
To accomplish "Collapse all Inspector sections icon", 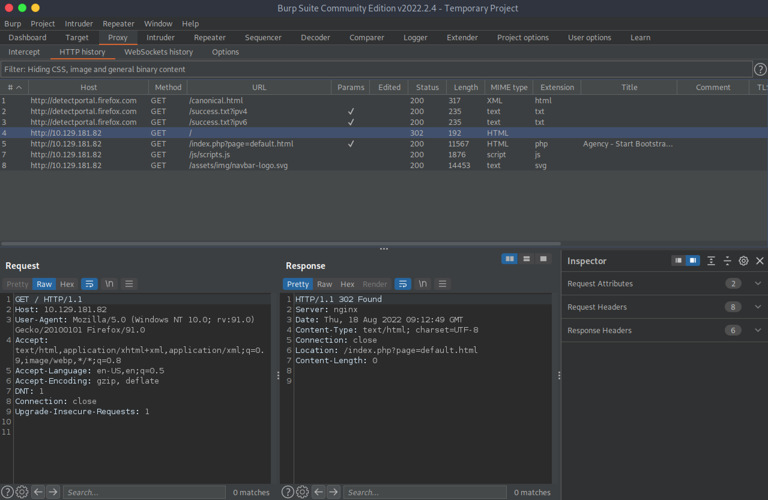I will pos(727,261).
